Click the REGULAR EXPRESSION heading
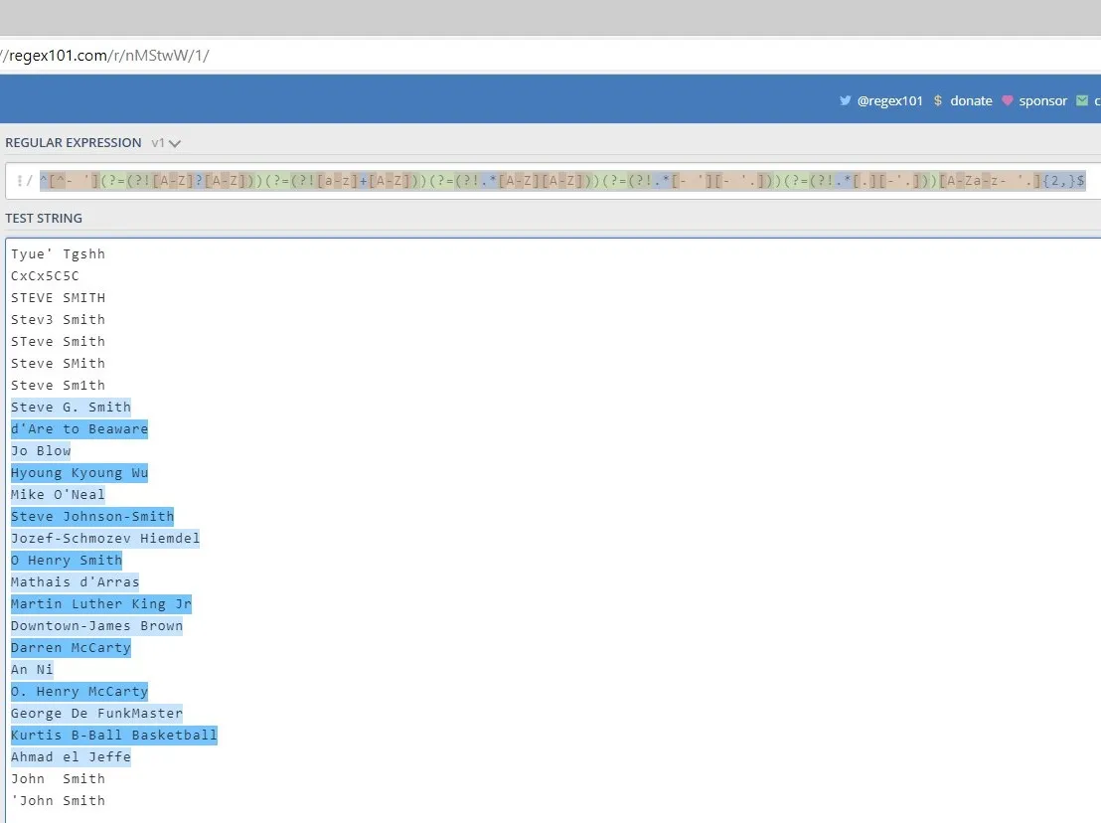 (73, 142)
